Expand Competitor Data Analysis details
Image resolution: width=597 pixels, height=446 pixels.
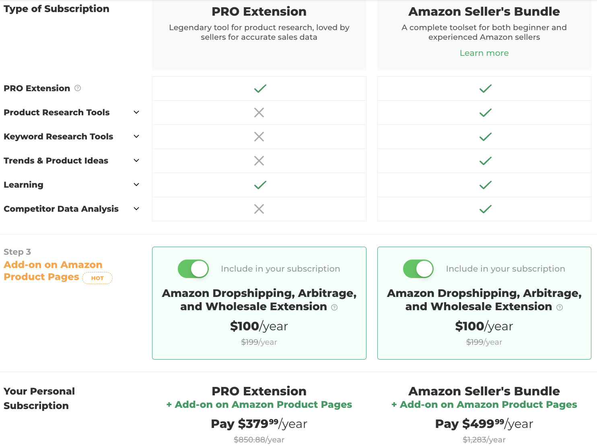tap(136, 209)
